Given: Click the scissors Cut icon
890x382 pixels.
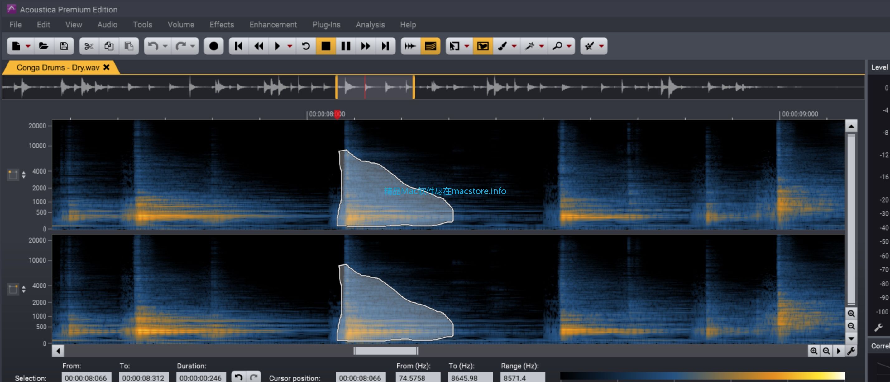Looking at the screenshot, I should click(x=89, y=46).
